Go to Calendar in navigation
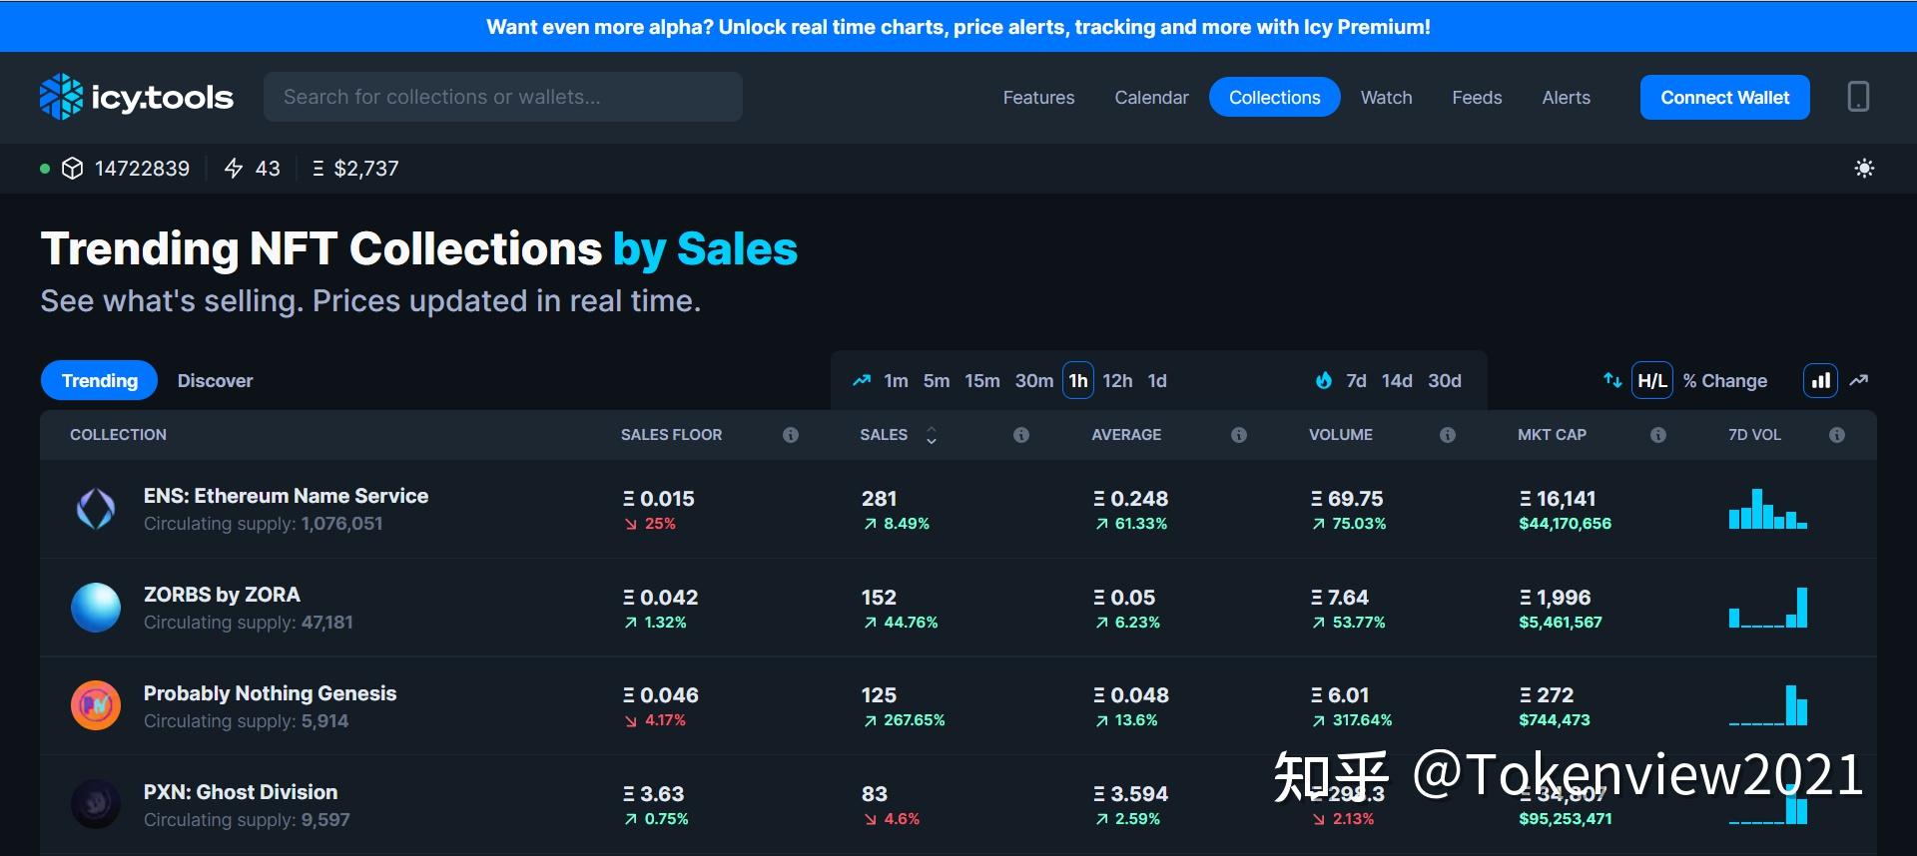The image size is (1917, 856). click(x=1151, y=97)
